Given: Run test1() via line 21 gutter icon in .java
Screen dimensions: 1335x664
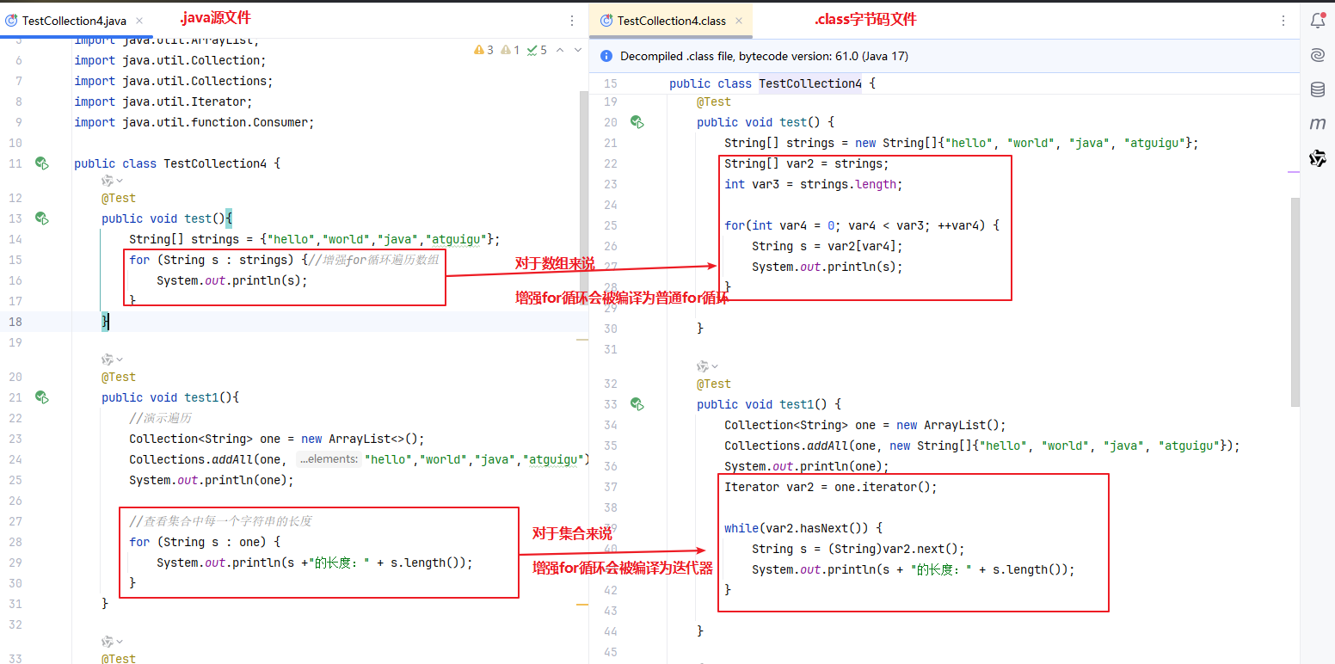Looking at the screenshot, I should (41, 397).
